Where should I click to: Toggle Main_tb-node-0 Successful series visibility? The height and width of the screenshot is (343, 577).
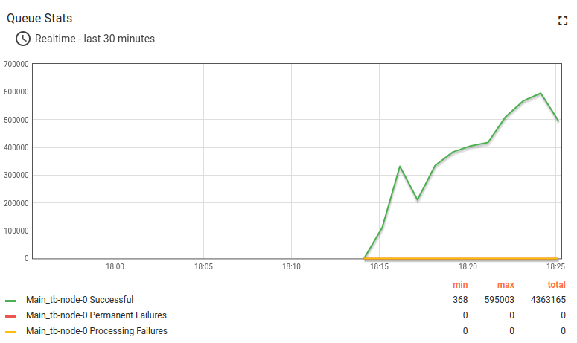click(80, 300)
